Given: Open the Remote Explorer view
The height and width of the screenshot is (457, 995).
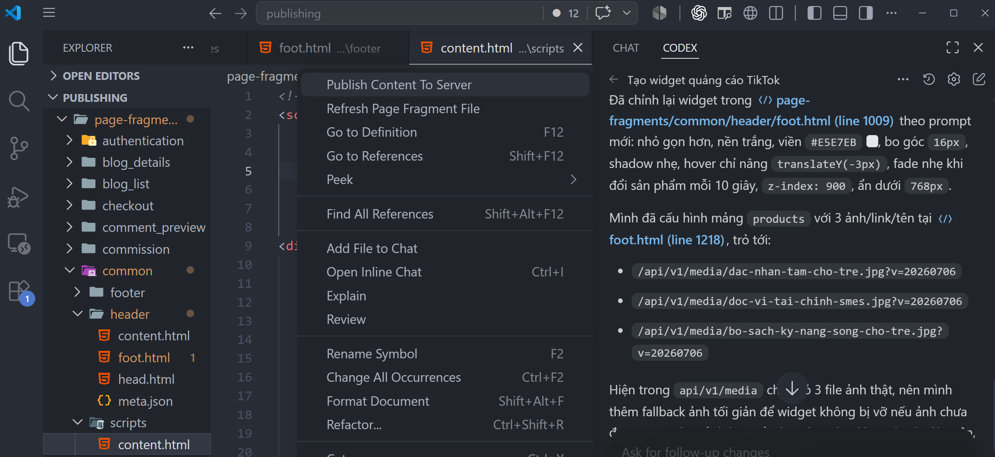Looking at the screenshot, I should pos(18,244).
